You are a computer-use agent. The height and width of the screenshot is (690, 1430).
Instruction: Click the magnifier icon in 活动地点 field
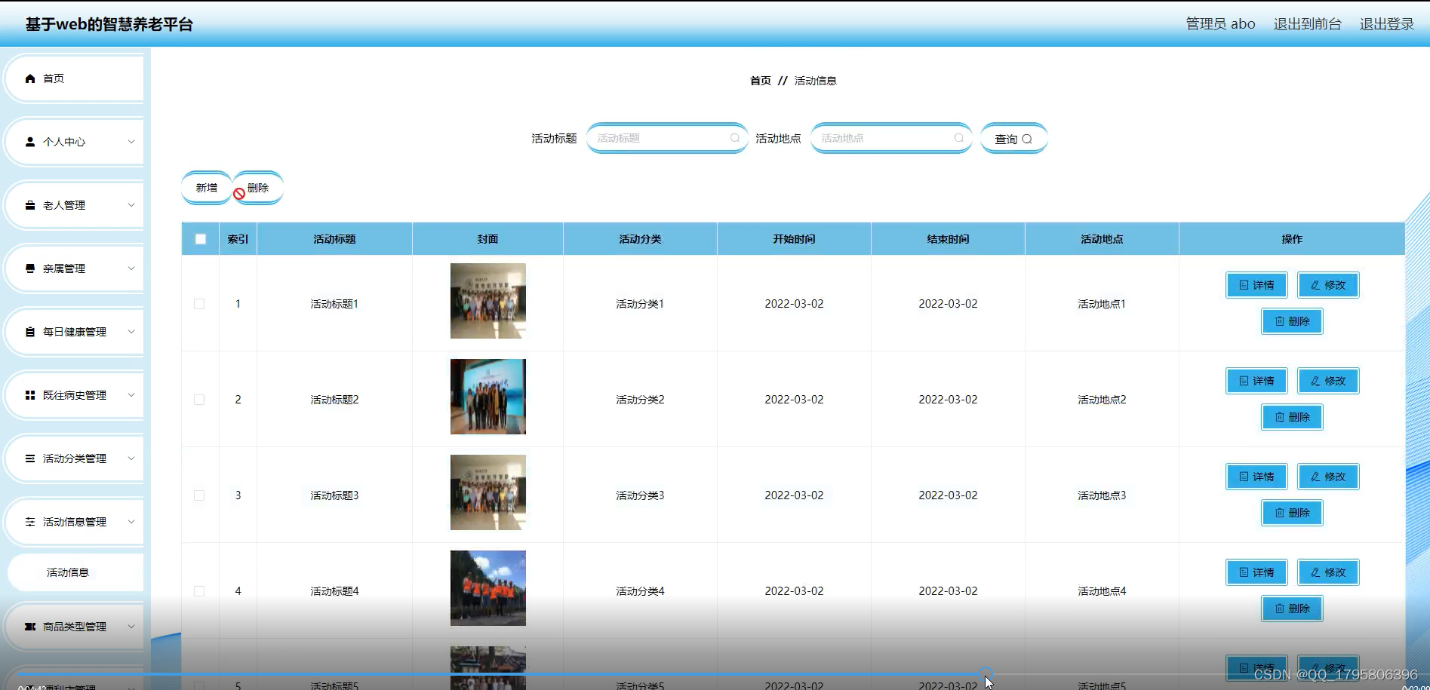click(x=959, y=138)
